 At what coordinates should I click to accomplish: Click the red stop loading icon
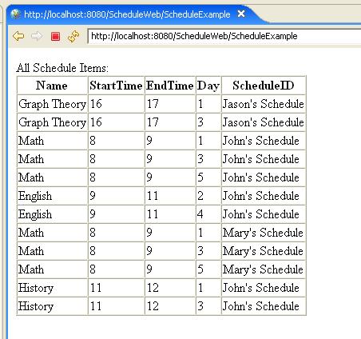(x=55, y=36)
